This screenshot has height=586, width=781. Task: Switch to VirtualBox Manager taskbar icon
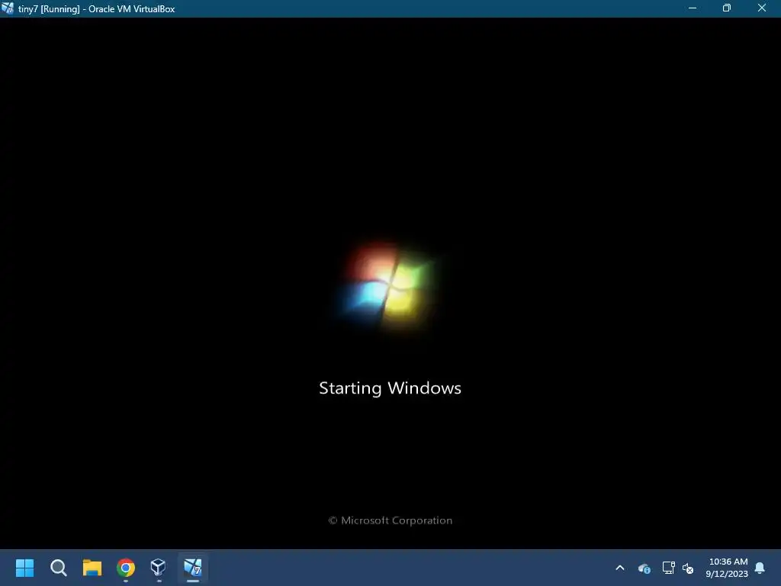point(159,568)
